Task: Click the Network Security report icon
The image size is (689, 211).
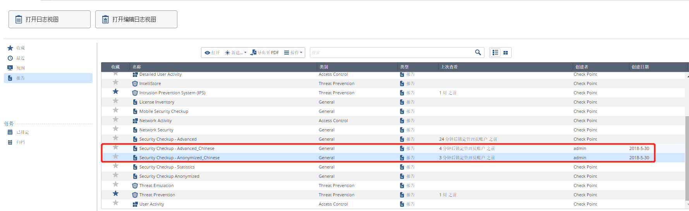Action: pos(135,130)
